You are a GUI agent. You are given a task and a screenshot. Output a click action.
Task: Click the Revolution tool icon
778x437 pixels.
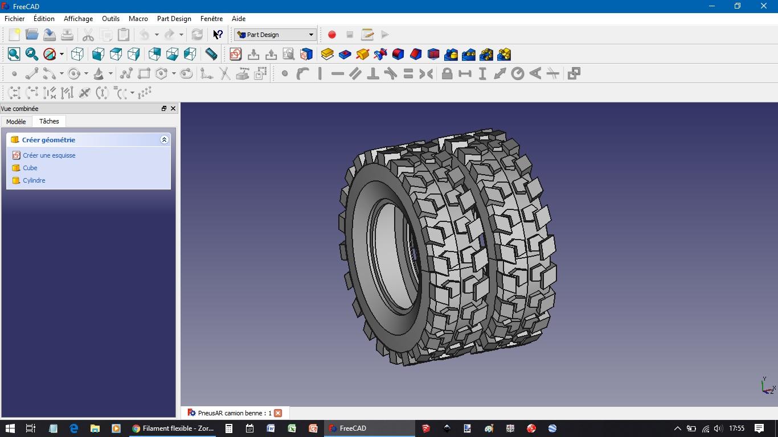[x=362, y=54]
